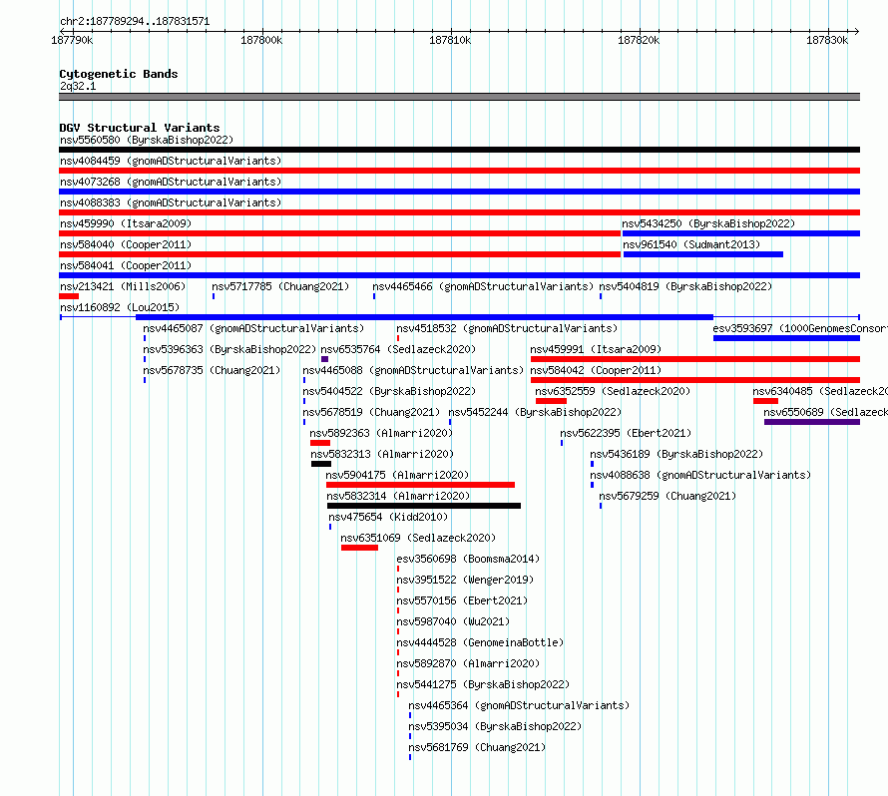Screen dimensions: 888x796
Task: Select the red nsv6351069 variant bar
Action: [359, 548]
